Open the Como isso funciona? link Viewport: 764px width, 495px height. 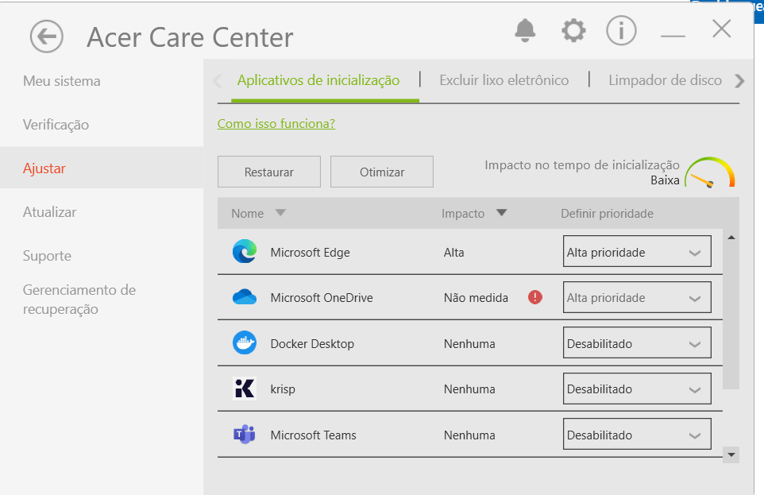point(276,124)
